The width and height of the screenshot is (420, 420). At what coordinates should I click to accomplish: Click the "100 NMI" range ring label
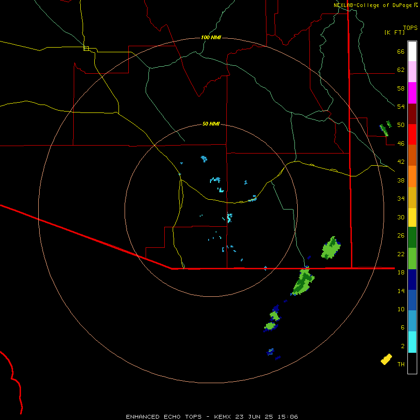(211, 37)
